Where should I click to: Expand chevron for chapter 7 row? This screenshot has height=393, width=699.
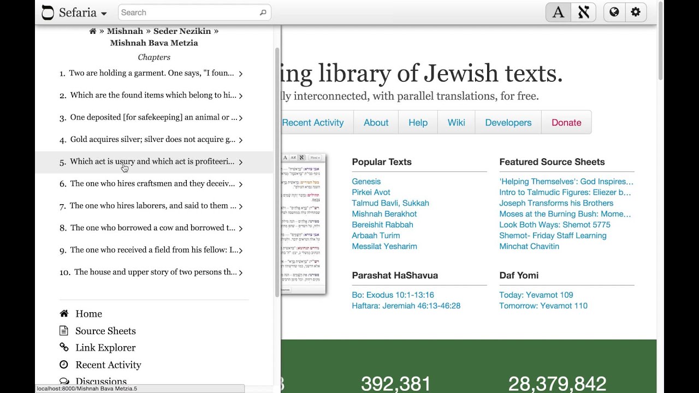(240, 206)
